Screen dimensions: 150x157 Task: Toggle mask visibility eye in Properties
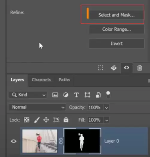(x=126, y=68)
